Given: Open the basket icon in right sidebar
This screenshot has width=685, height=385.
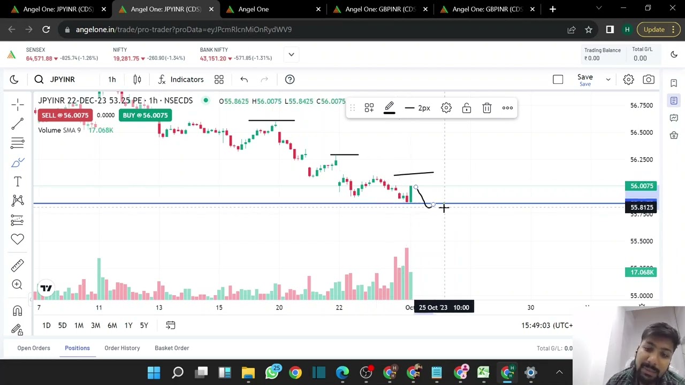Looking at the screenshot, I should 674,135.
